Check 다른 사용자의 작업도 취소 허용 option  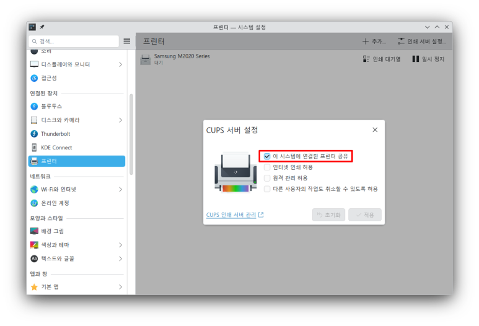click(x=267, y=189)
